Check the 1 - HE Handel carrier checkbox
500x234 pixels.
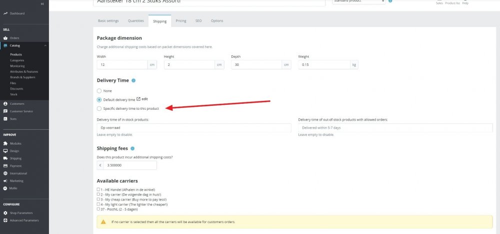[98, 190]
